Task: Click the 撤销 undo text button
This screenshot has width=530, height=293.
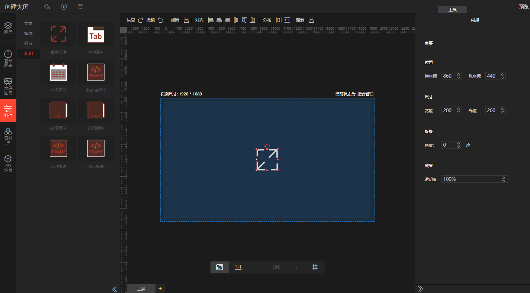Action: [151, 20]
